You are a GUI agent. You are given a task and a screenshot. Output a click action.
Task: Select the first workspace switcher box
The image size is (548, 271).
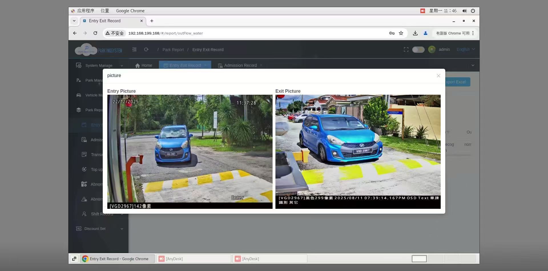pyautogui.click(x=419, y=259)
